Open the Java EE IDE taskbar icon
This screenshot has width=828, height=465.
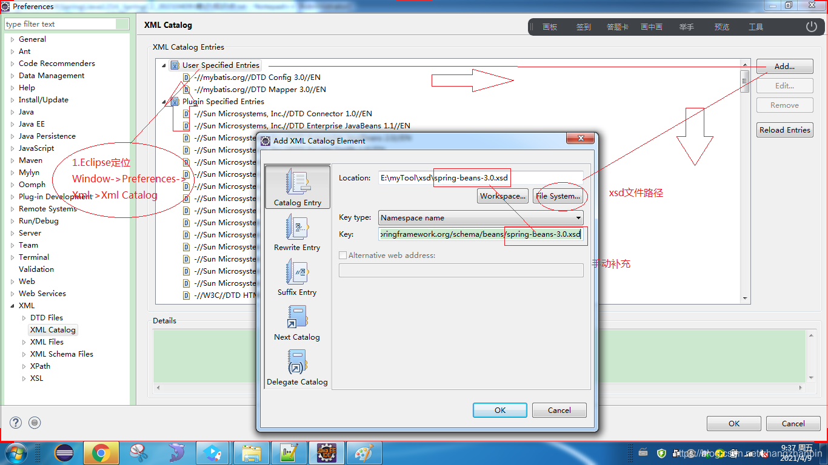click(327, 453)
